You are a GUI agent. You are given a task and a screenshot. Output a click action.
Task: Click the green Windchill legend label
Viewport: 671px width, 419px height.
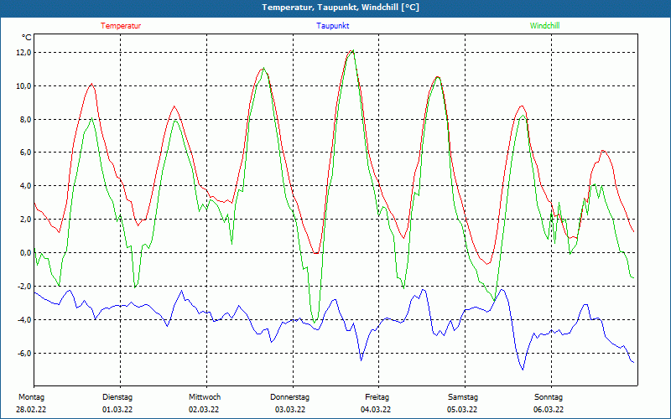click(544, 26)
